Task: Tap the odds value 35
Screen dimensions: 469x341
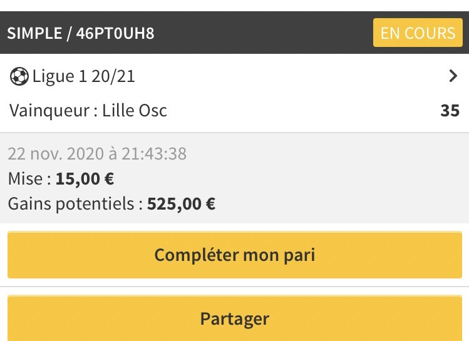Action: (x=450, y=111)
